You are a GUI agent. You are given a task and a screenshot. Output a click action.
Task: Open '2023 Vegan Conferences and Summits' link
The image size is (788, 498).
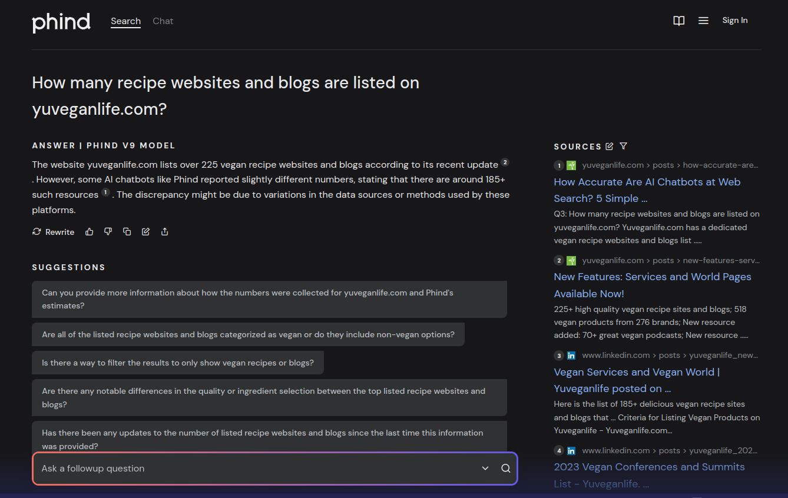[649, 475]
